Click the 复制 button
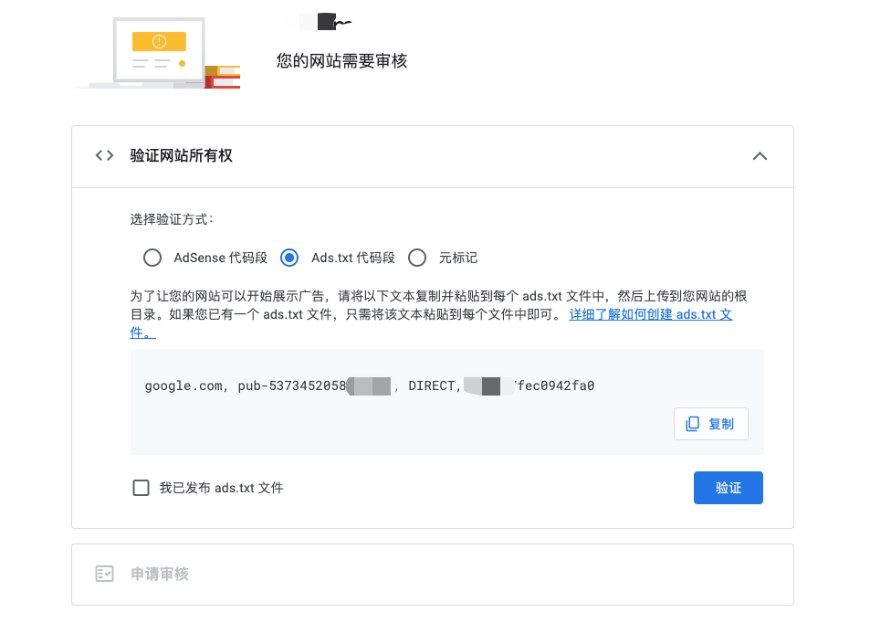 [710, 423]
